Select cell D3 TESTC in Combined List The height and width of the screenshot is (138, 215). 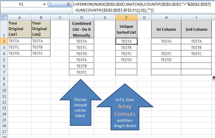82,47
